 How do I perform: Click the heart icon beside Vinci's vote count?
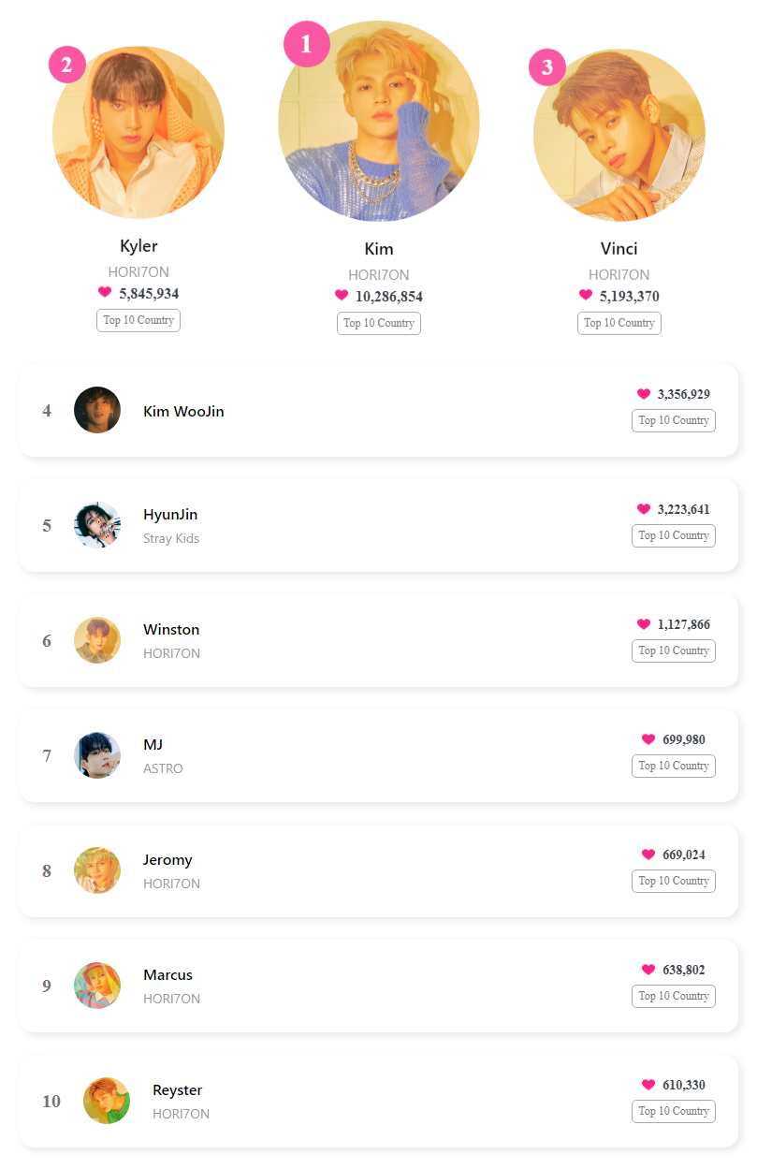586,296
